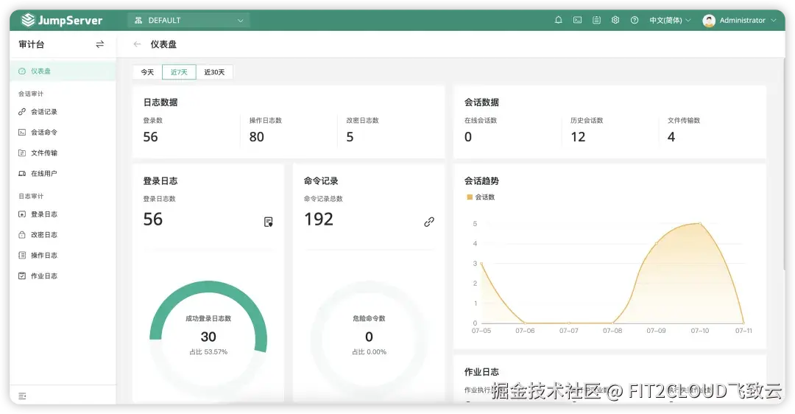Click the 07-10 peak point on 会话趋势 chart
Viewport: 795px width, 414px height.
pos(700,223)
